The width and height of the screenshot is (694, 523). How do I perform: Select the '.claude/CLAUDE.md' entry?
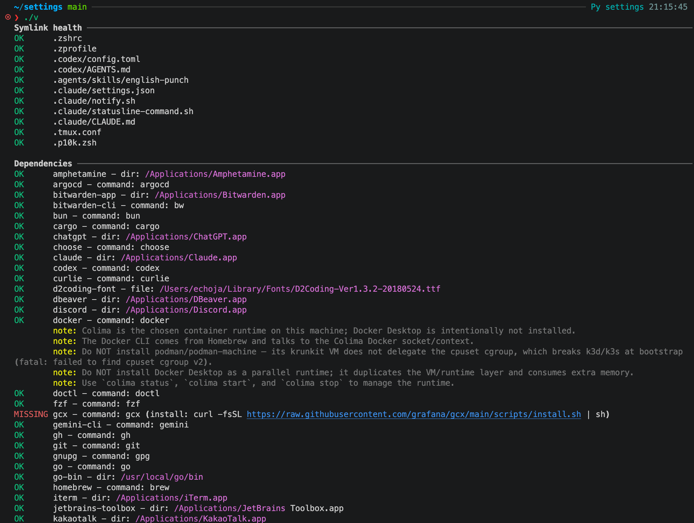pyautogui.click(x=94, y=122)
